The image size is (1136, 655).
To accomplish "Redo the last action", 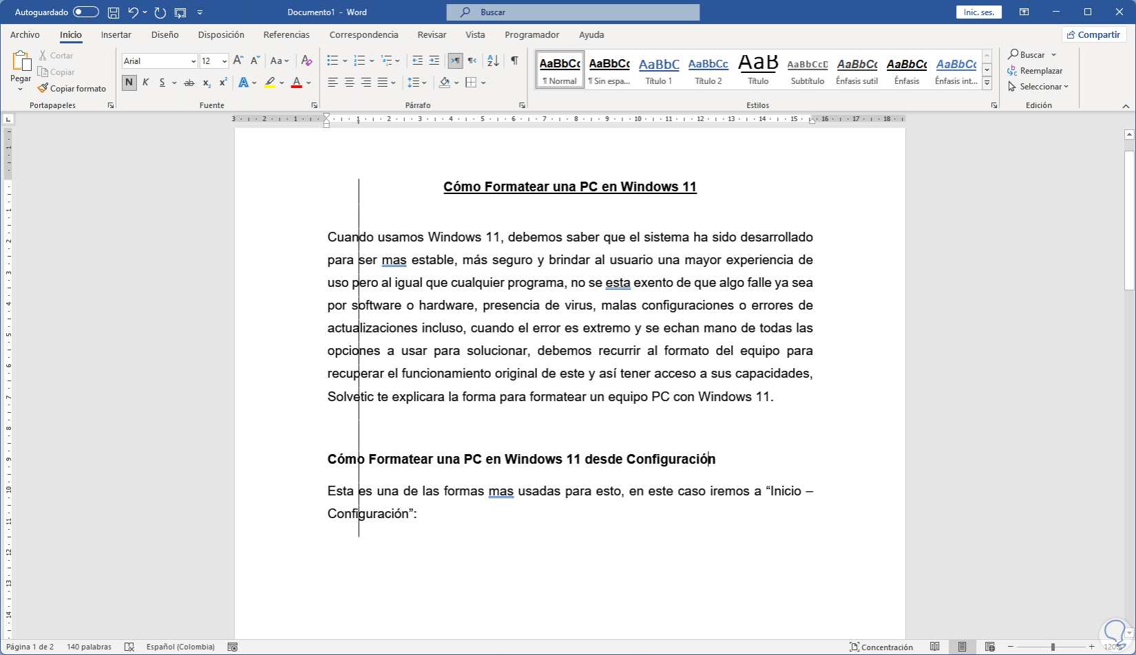I will click(x=160, y=12).
